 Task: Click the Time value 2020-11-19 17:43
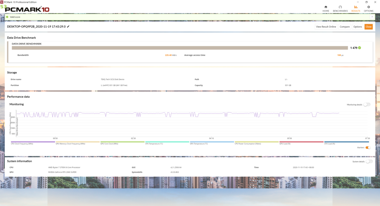point(303,167)
